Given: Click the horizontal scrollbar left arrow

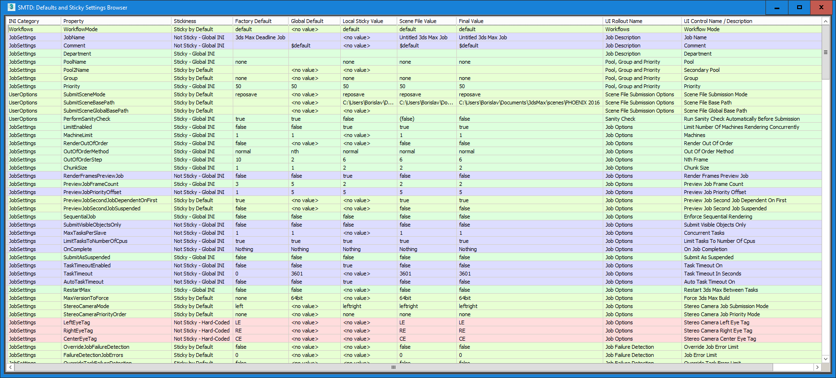Looking at the screenshot, I should [x=11, y=367].
